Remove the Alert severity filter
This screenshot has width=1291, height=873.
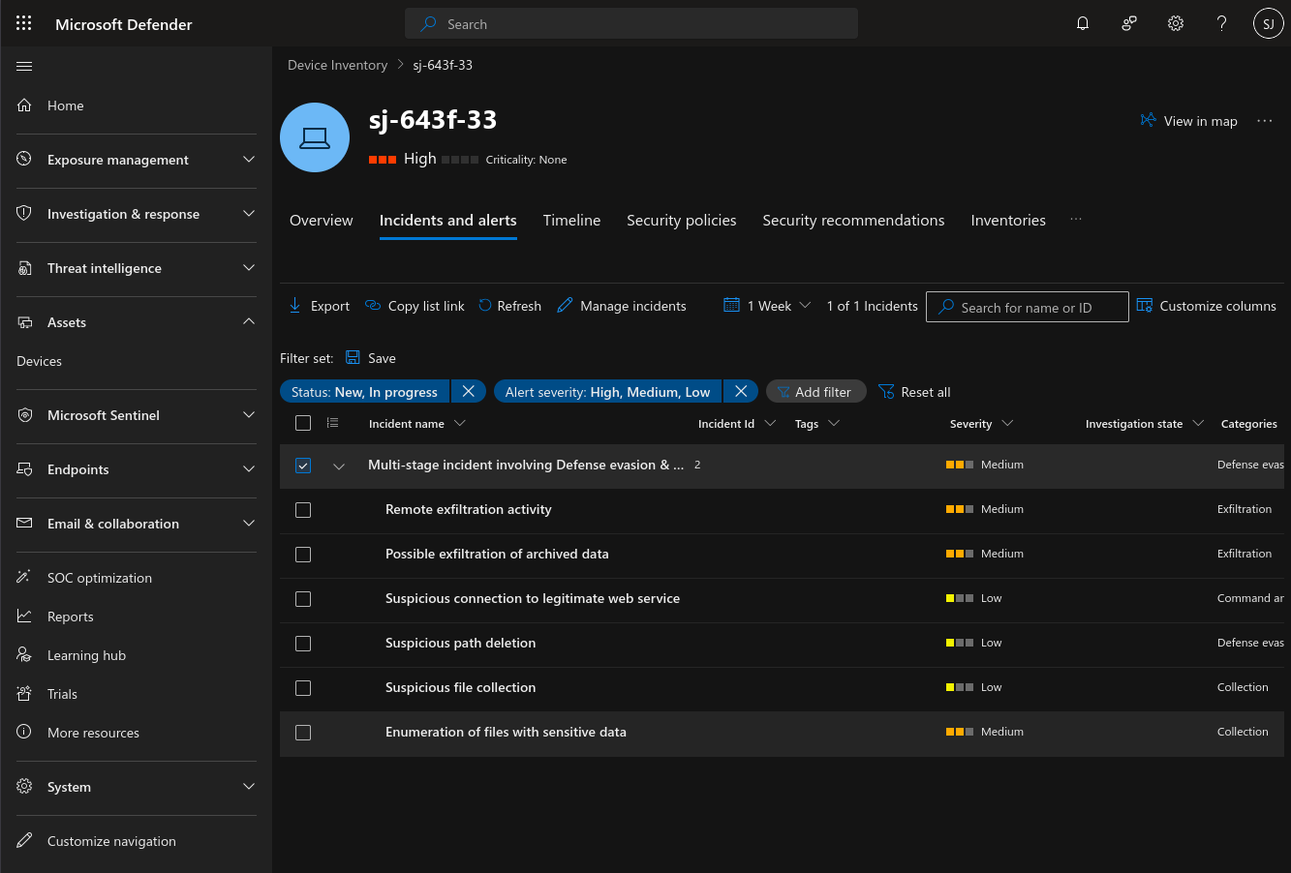741,392
